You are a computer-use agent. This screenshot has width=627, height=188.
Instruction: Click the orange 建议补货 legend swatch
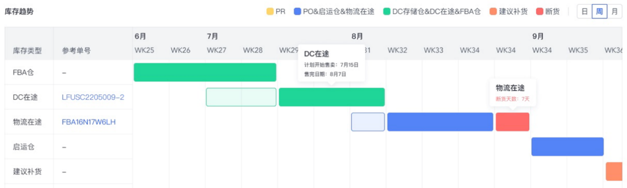tap(493, 11)
